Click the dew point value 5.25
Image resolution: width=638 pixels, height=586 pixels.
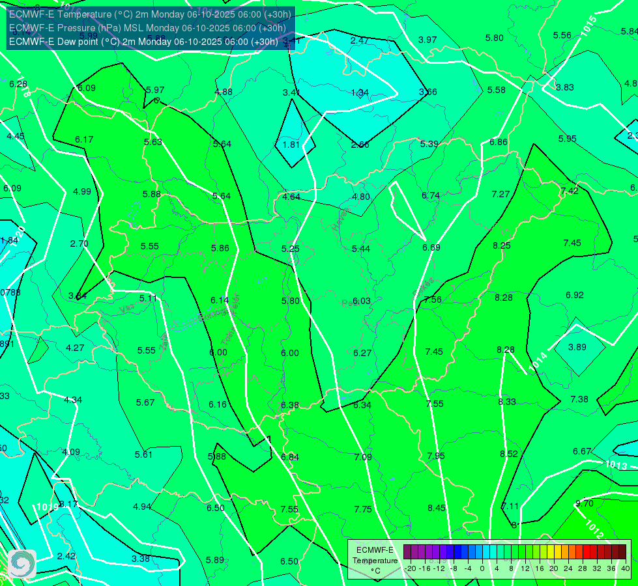pos(291,249)
